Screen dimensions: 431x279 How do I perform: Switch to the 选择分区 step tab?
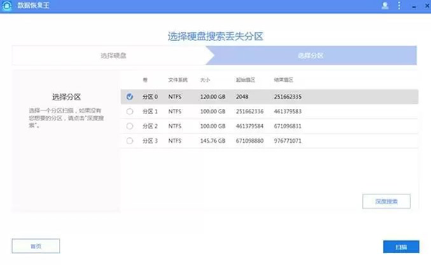tap(311, 55)
